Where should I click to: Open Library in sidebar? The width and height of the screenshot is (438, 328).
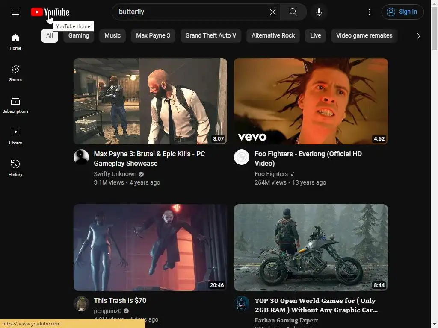coord(15,136)
